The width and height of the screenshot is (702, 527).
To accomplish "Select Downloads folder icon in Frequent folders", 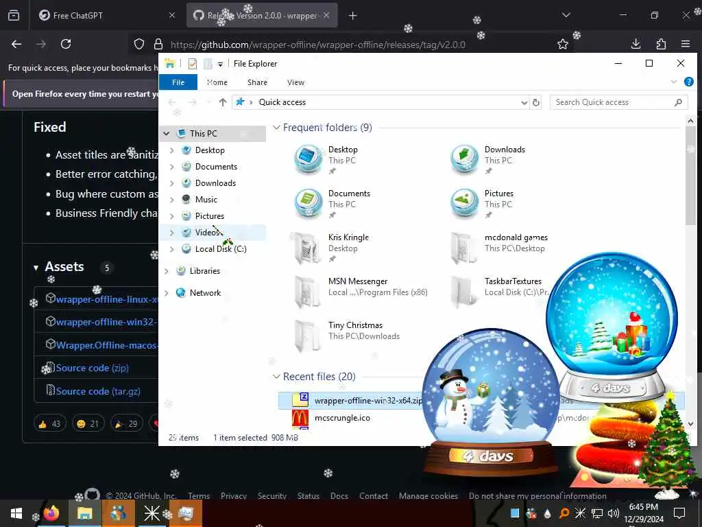I will (464, 159).
